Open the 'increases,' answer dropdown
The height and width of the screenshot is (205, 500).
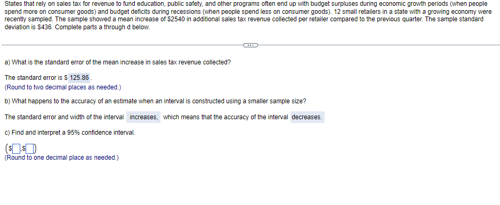click(143, 117)
